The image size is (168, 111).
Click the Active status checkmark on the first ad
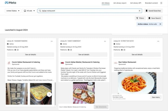pyautogui.click(x=8, y=44)
